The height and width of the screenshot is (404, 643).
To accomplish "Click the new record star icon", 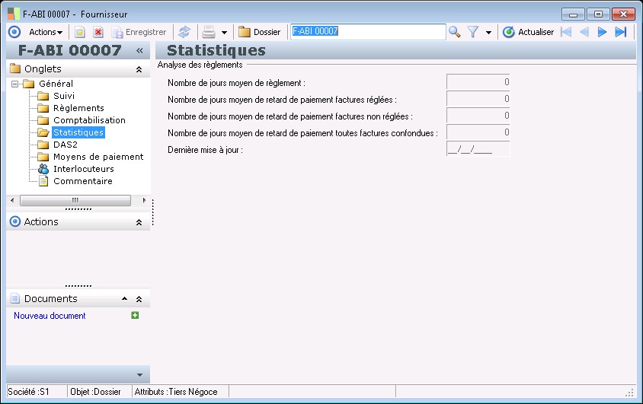I will (x=79, y=32).
